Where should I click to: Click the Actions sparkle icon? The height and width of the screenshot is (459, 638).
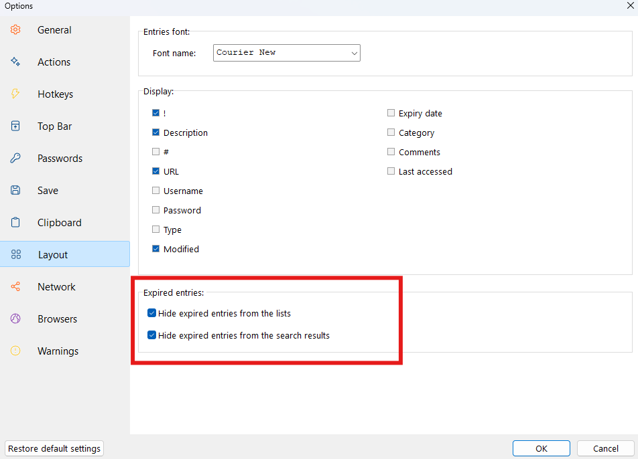tap(15, 62)
